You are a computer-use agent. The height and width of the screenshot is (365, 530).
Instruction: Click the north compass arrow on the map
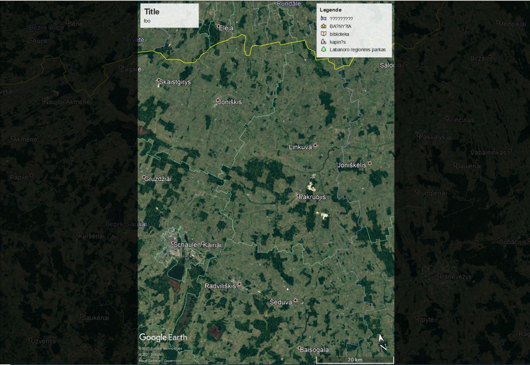tap(382, 342)
